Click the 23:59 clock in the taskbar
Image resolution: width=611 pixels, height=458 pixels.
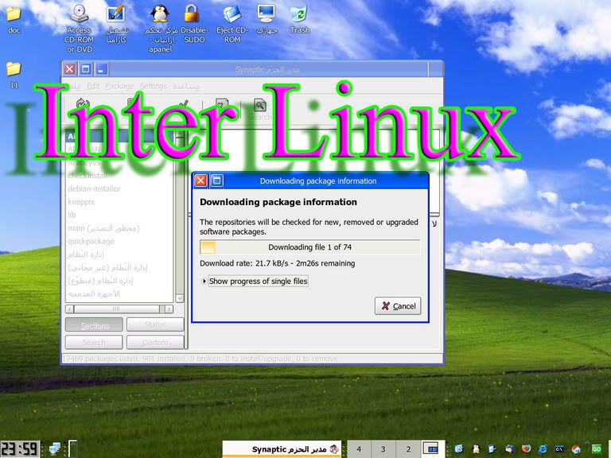(19, 448)
